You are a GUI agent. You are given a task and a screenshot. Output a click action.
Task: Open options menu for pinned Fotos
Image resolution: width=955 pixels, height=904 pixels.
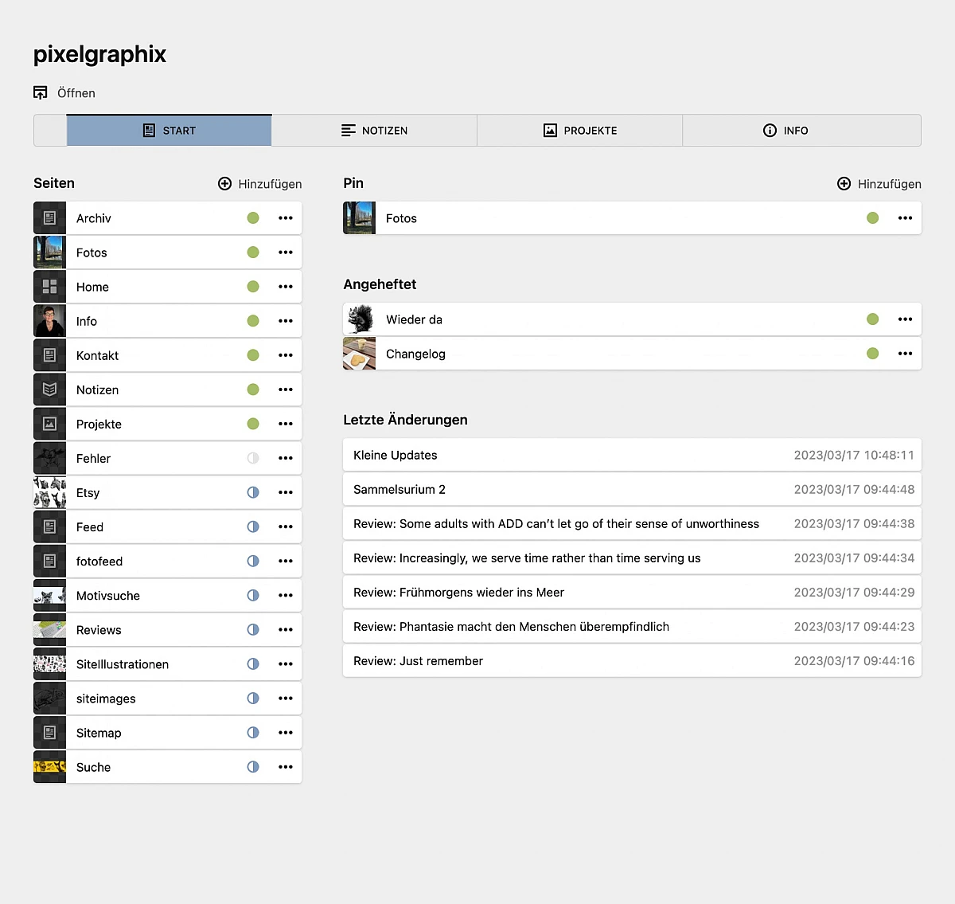pos(905,218)
